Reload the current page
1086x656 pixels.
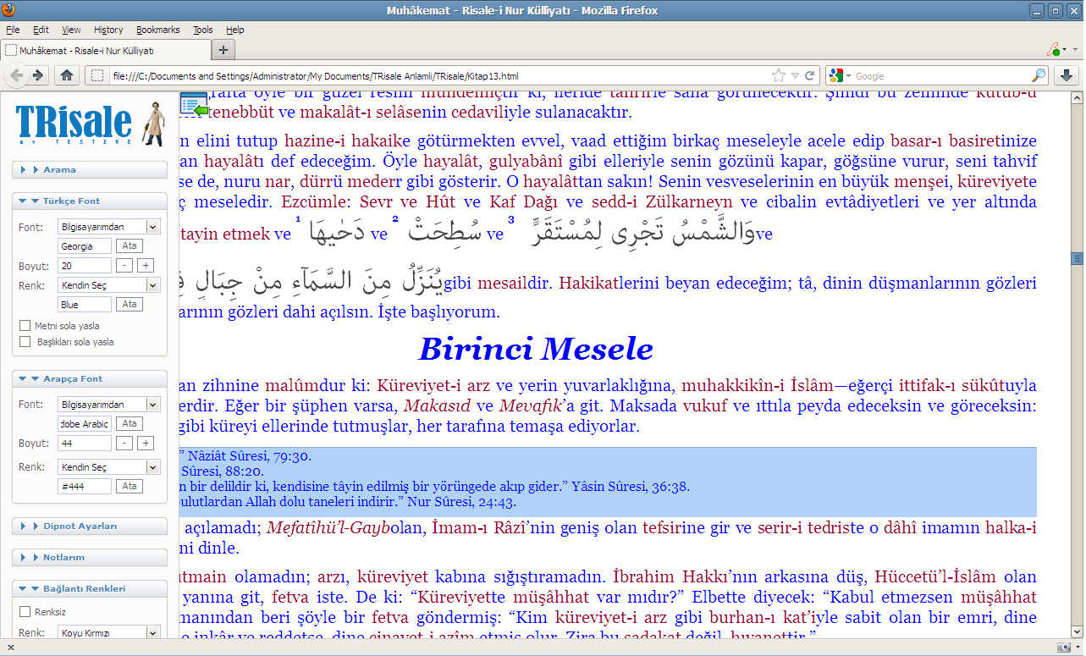coord(810,75)
